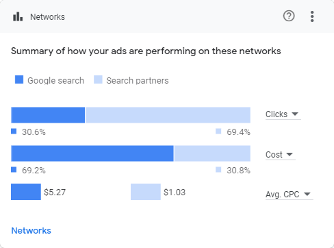Click the Google search legend swatch
The image size is (334, 248).
[19, 79]
